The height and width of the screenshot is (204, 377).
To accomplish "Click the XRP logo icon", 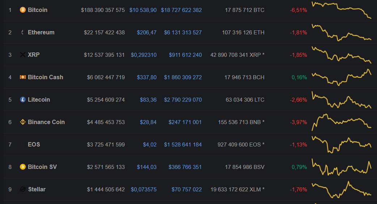I will point(22,55).
